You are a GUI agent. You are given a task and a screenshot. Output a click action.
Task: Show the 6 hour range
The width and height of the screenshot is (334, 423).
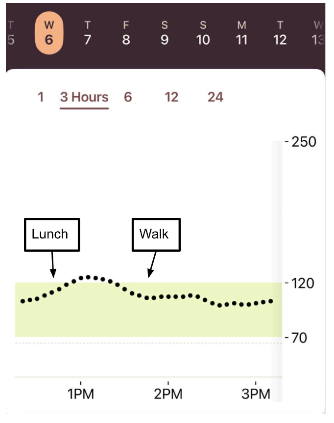[x=128, y=97]
